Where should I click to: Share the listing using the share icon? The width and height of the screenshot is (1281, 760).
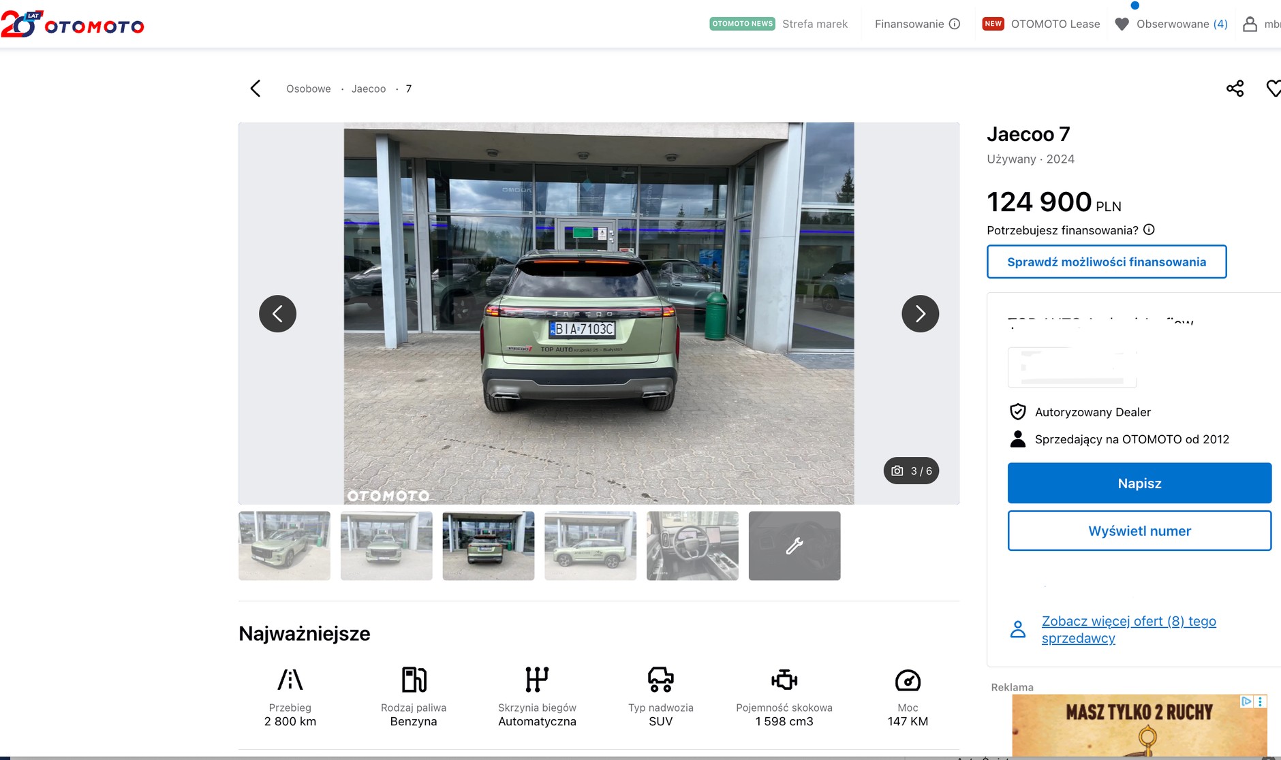click(1235, 88)
